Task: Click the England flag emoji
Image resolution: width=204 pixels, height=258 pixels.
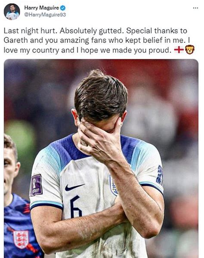Action: point(179,50)
